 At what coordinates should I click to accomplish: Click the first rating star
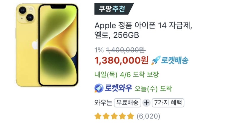coord(98,116)
